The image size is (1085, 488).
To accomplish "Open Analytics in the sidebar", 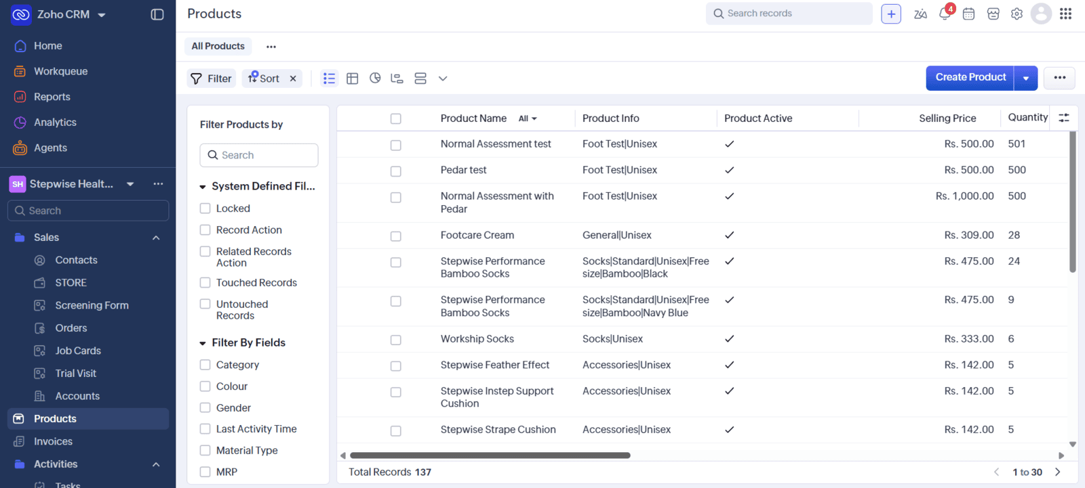I will point(55,123).
